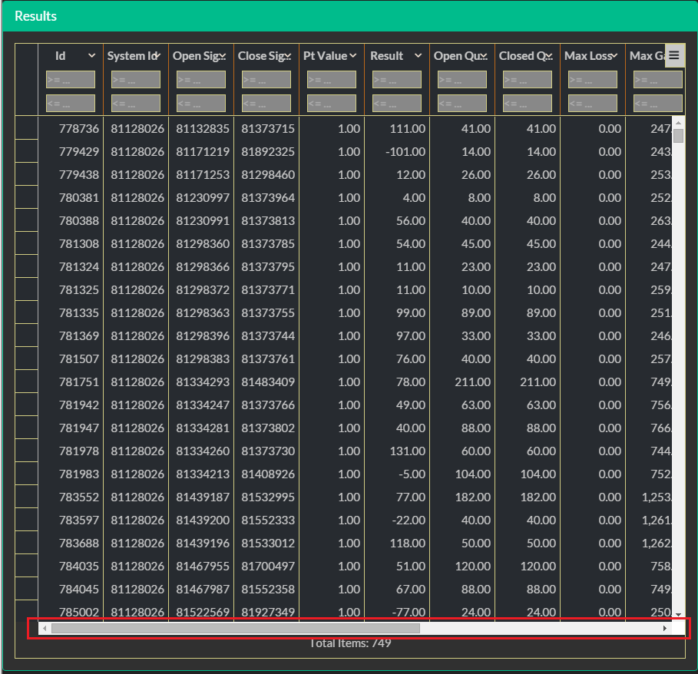Focus the Closed Q >= filter box
This screenshot has width=698, height=674.
[528, 80]
